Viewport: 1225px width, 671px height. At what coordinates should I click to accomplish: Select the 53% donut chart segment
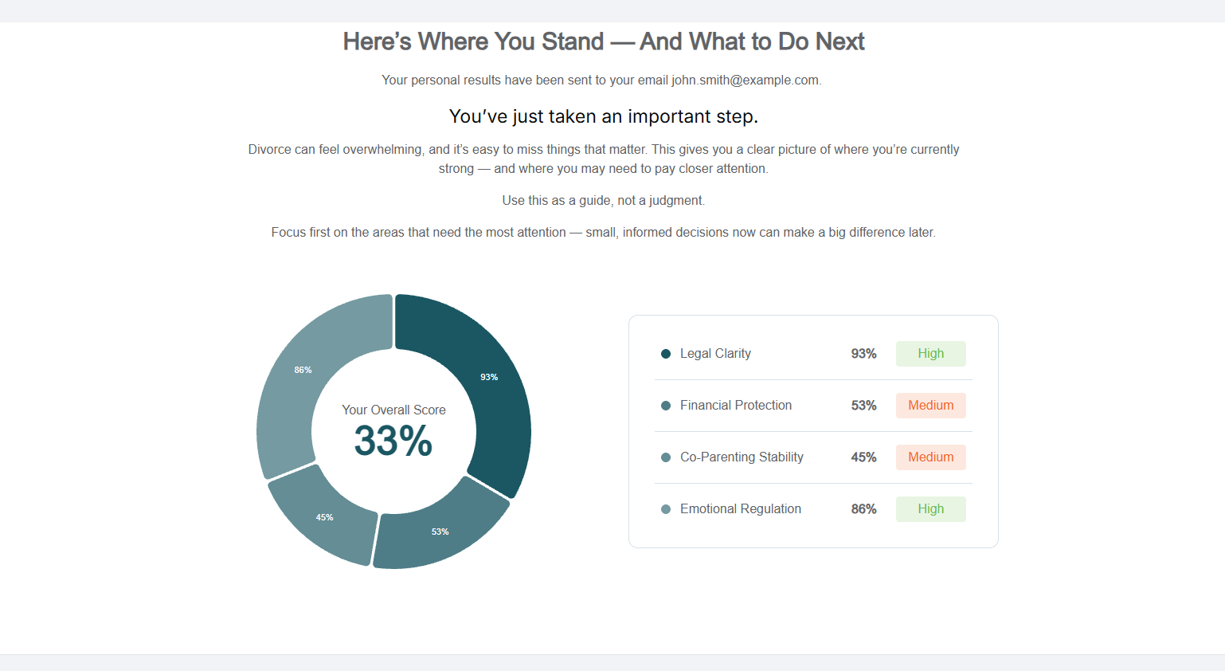click(440, 532)
